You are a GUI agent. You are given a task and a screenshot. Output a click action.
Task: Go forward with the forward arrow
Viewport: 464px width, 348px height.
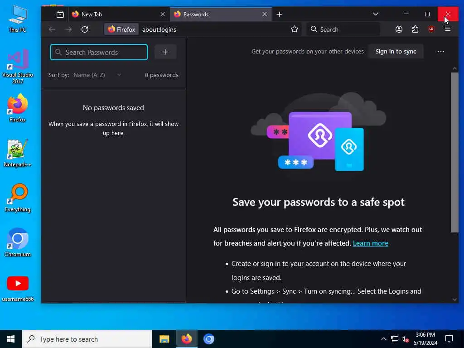coord(68,29)
